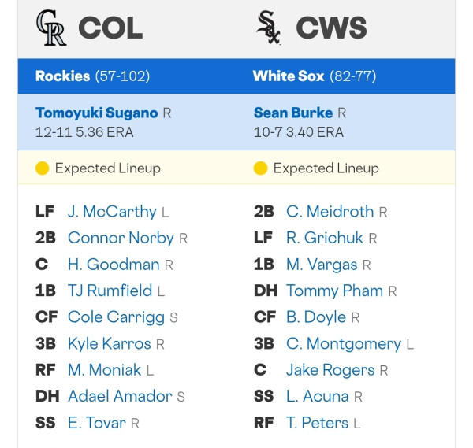Click the yellow Expected Lineup dot for Rockies
Viewport: 473px width, 448px height.
coord(42,168)
